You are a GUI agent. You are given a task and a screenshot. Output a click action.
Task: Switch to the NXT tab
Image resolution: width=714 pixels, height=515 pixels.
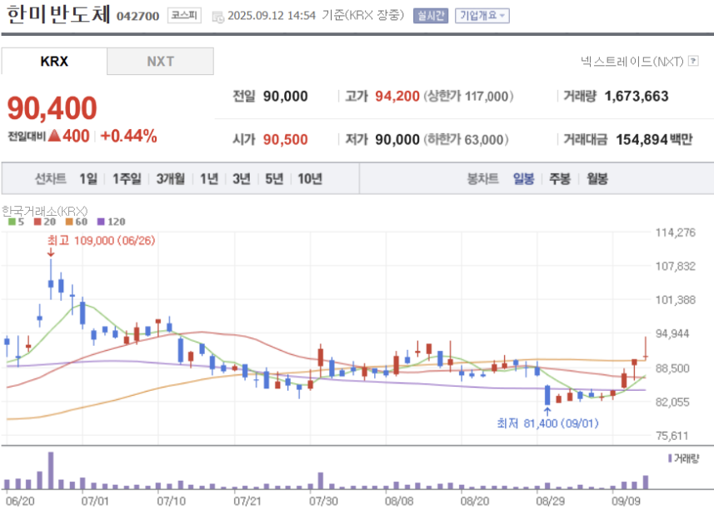(160, 61)
